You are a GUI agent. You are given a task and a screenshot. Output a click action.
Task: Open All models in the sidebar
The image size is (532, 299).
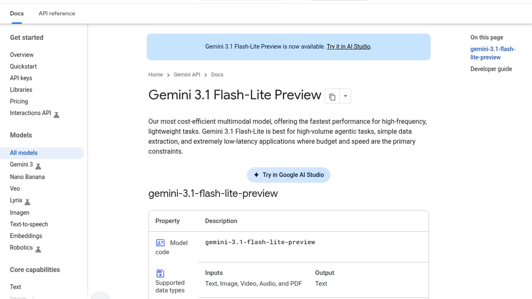[24, 153]
